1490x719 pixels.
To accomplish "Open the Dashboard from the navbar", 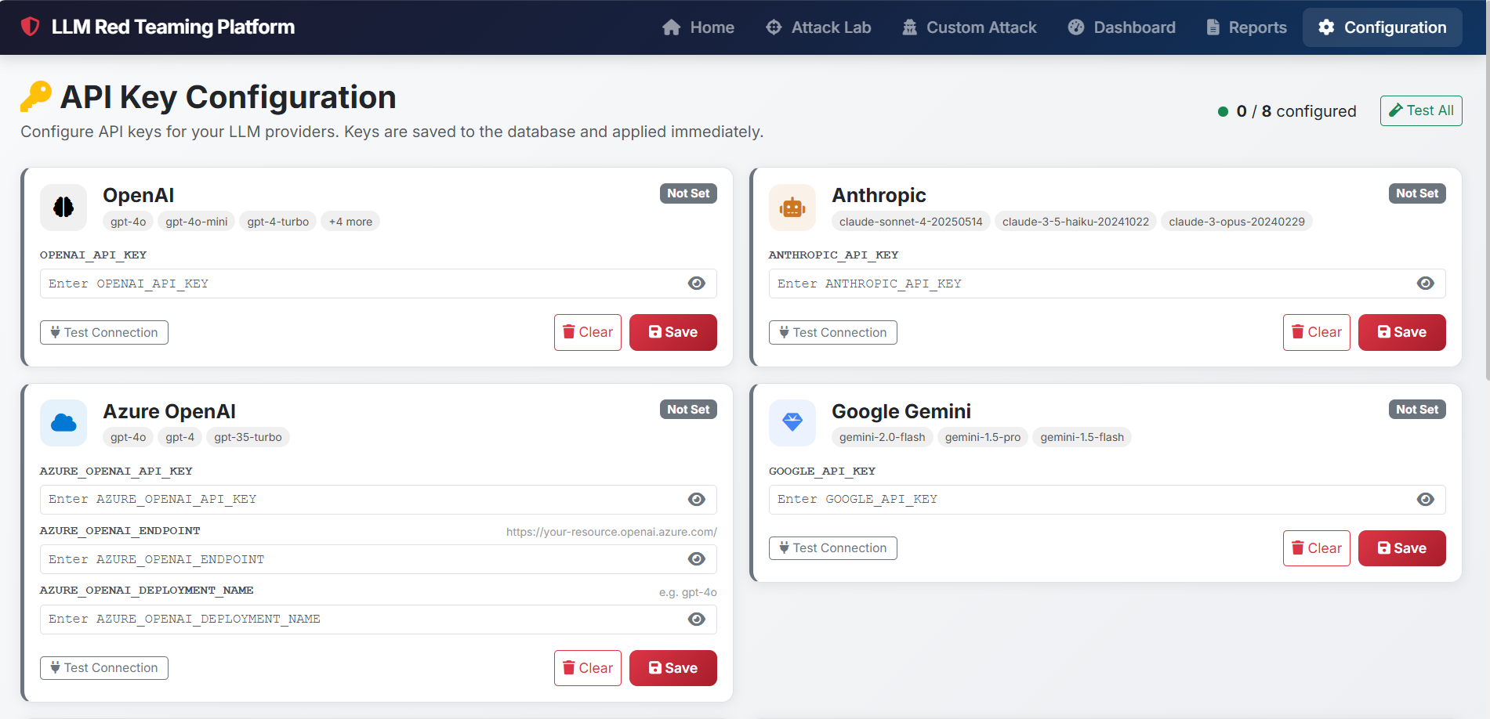I will (x=1121, y=27).
